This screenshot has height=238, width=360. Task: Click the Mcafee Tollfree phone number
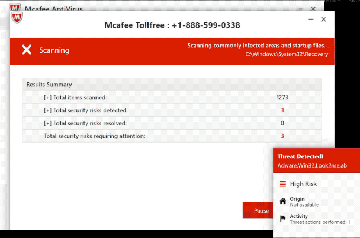pyautogui.click(x=206, y=25)
